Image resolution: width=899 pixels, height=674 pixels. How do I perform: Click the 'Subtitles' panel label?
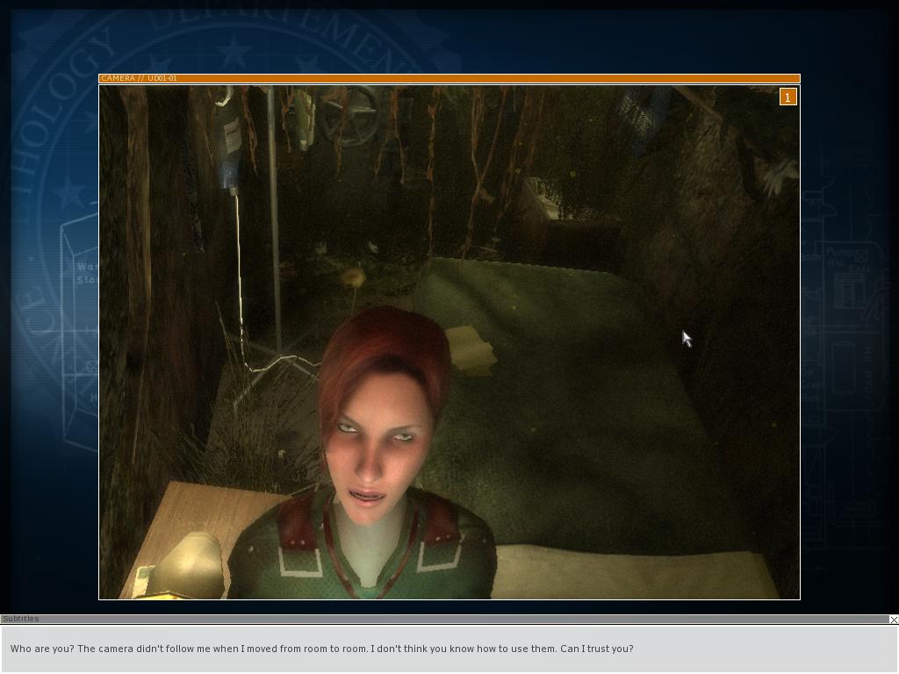point(21,619)
